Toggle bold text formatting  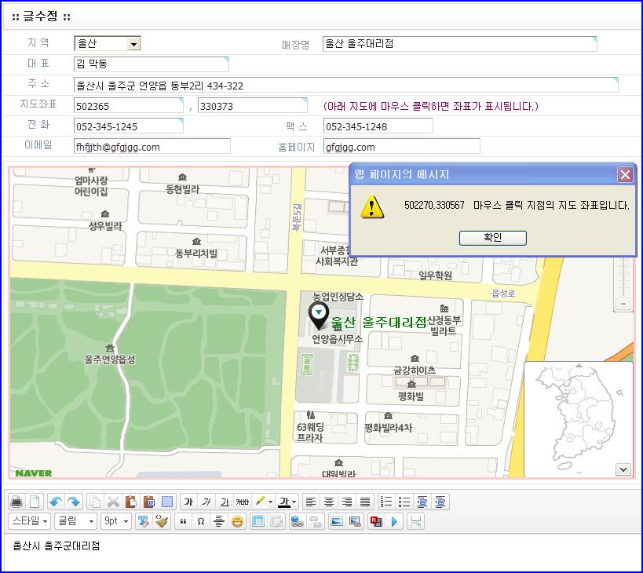tap(188, 502)
